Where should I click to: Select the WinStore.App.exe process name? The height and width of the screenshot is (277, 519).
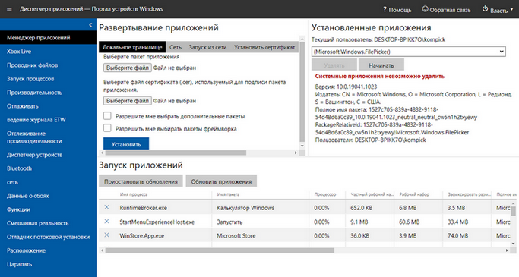141,236
